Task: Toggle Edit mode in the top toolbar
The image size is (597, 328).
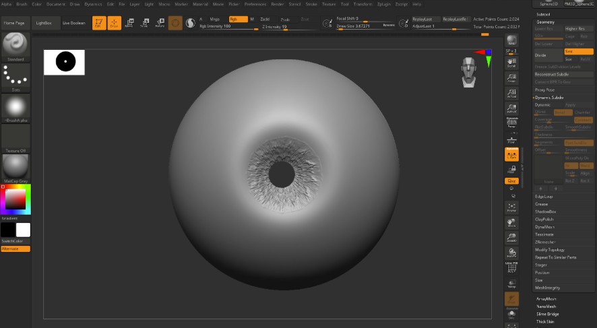Action: coord(99,24)
